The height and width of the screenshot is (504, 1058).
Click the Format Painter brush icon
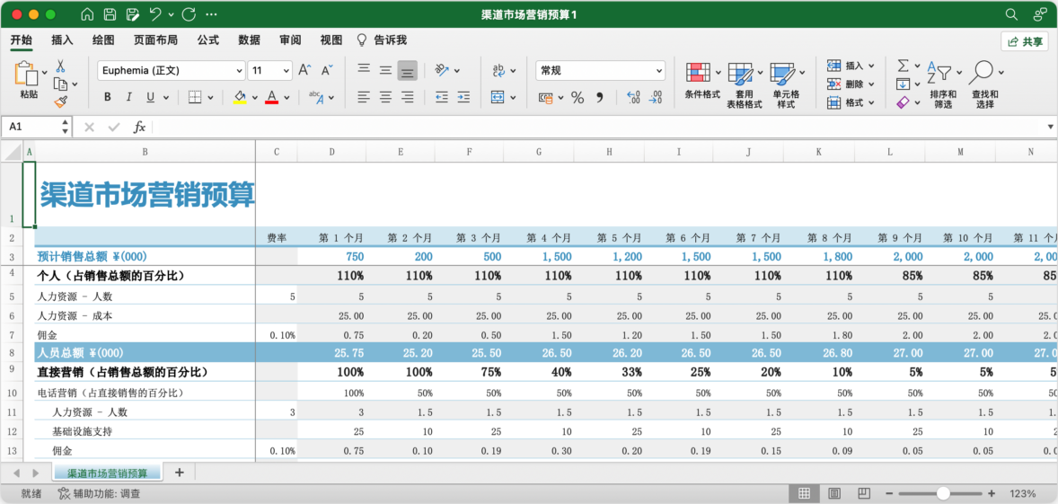pos(60,102)
